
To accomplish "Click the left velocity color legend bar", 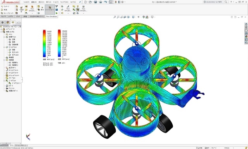I will click(x=44, y=44).
